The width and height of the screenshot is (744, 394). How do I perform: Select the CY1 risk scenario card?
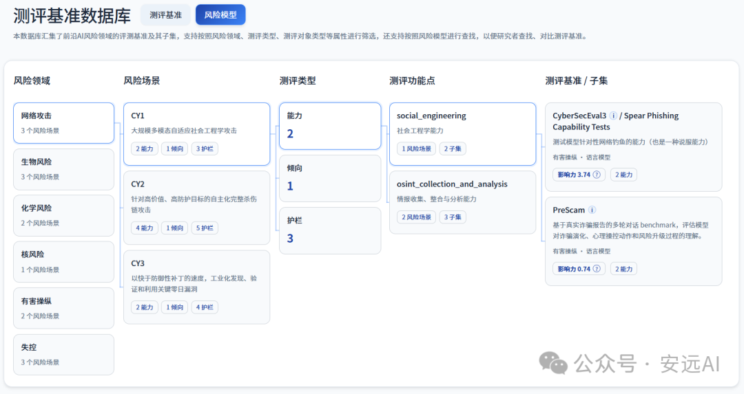(x=196, y=134)
